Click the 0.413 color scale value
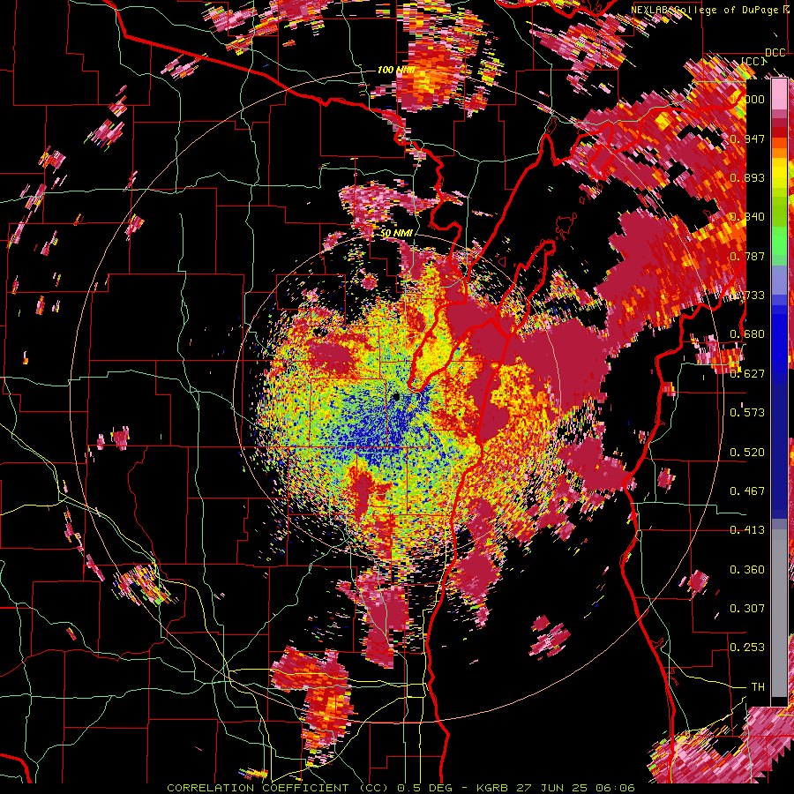This screenshot has height=794, width=794. [x=747, y=529]
